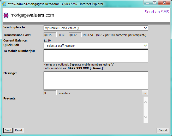Click the character count field
Viewport: 172px width, 136px height.
[x=50, y=93]
